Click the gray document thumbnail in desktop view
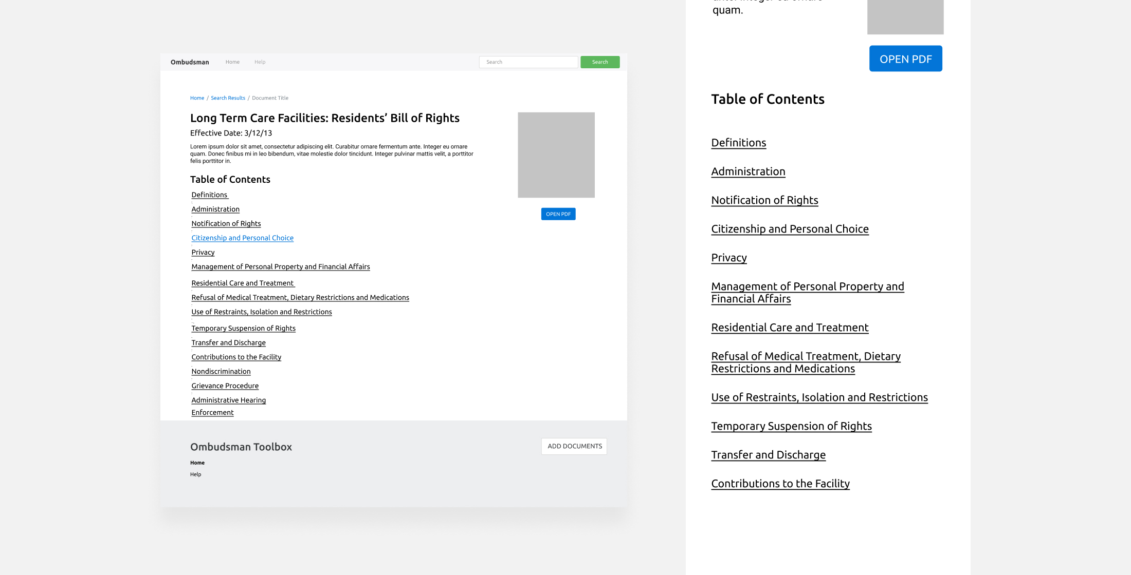The image size is (1131, 575). tap(556, 155)
